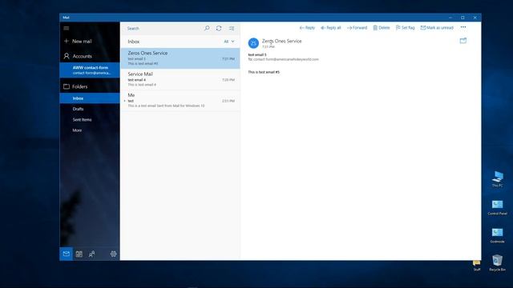Click sender name Zeros Ones Service header

tap(281, 41)
